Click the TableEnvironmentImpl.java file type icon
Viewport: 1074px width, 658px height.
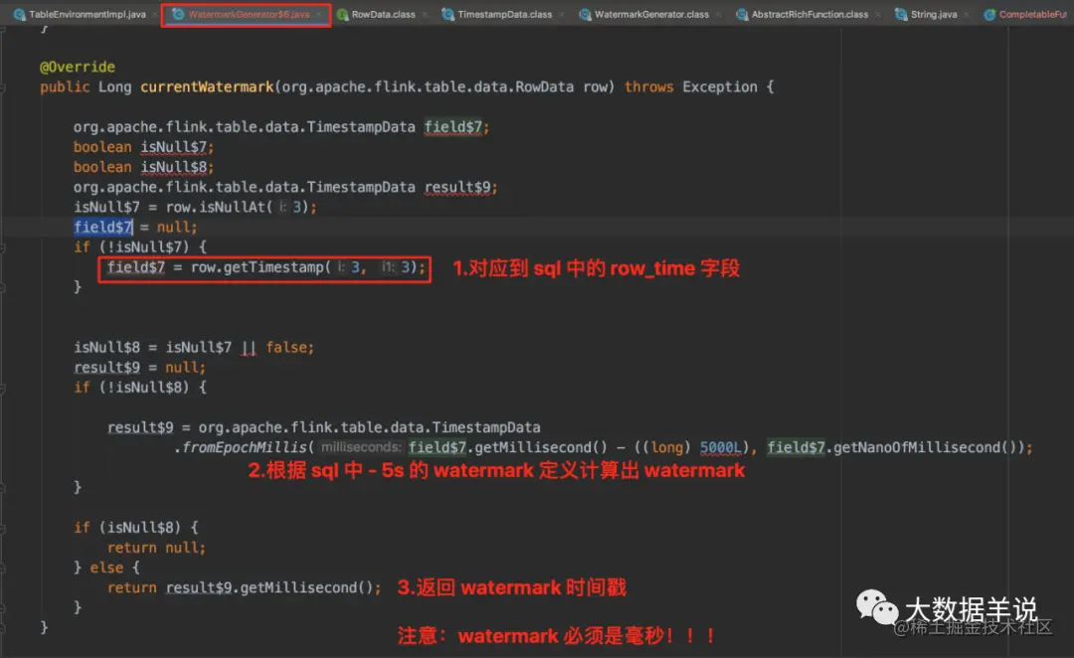coord(19,14)
